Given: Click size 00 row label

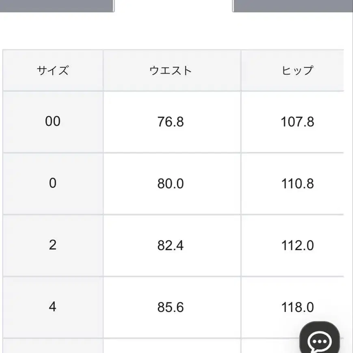Looking at the screenshot, I should pyautogui.click(x=52, y=121).
